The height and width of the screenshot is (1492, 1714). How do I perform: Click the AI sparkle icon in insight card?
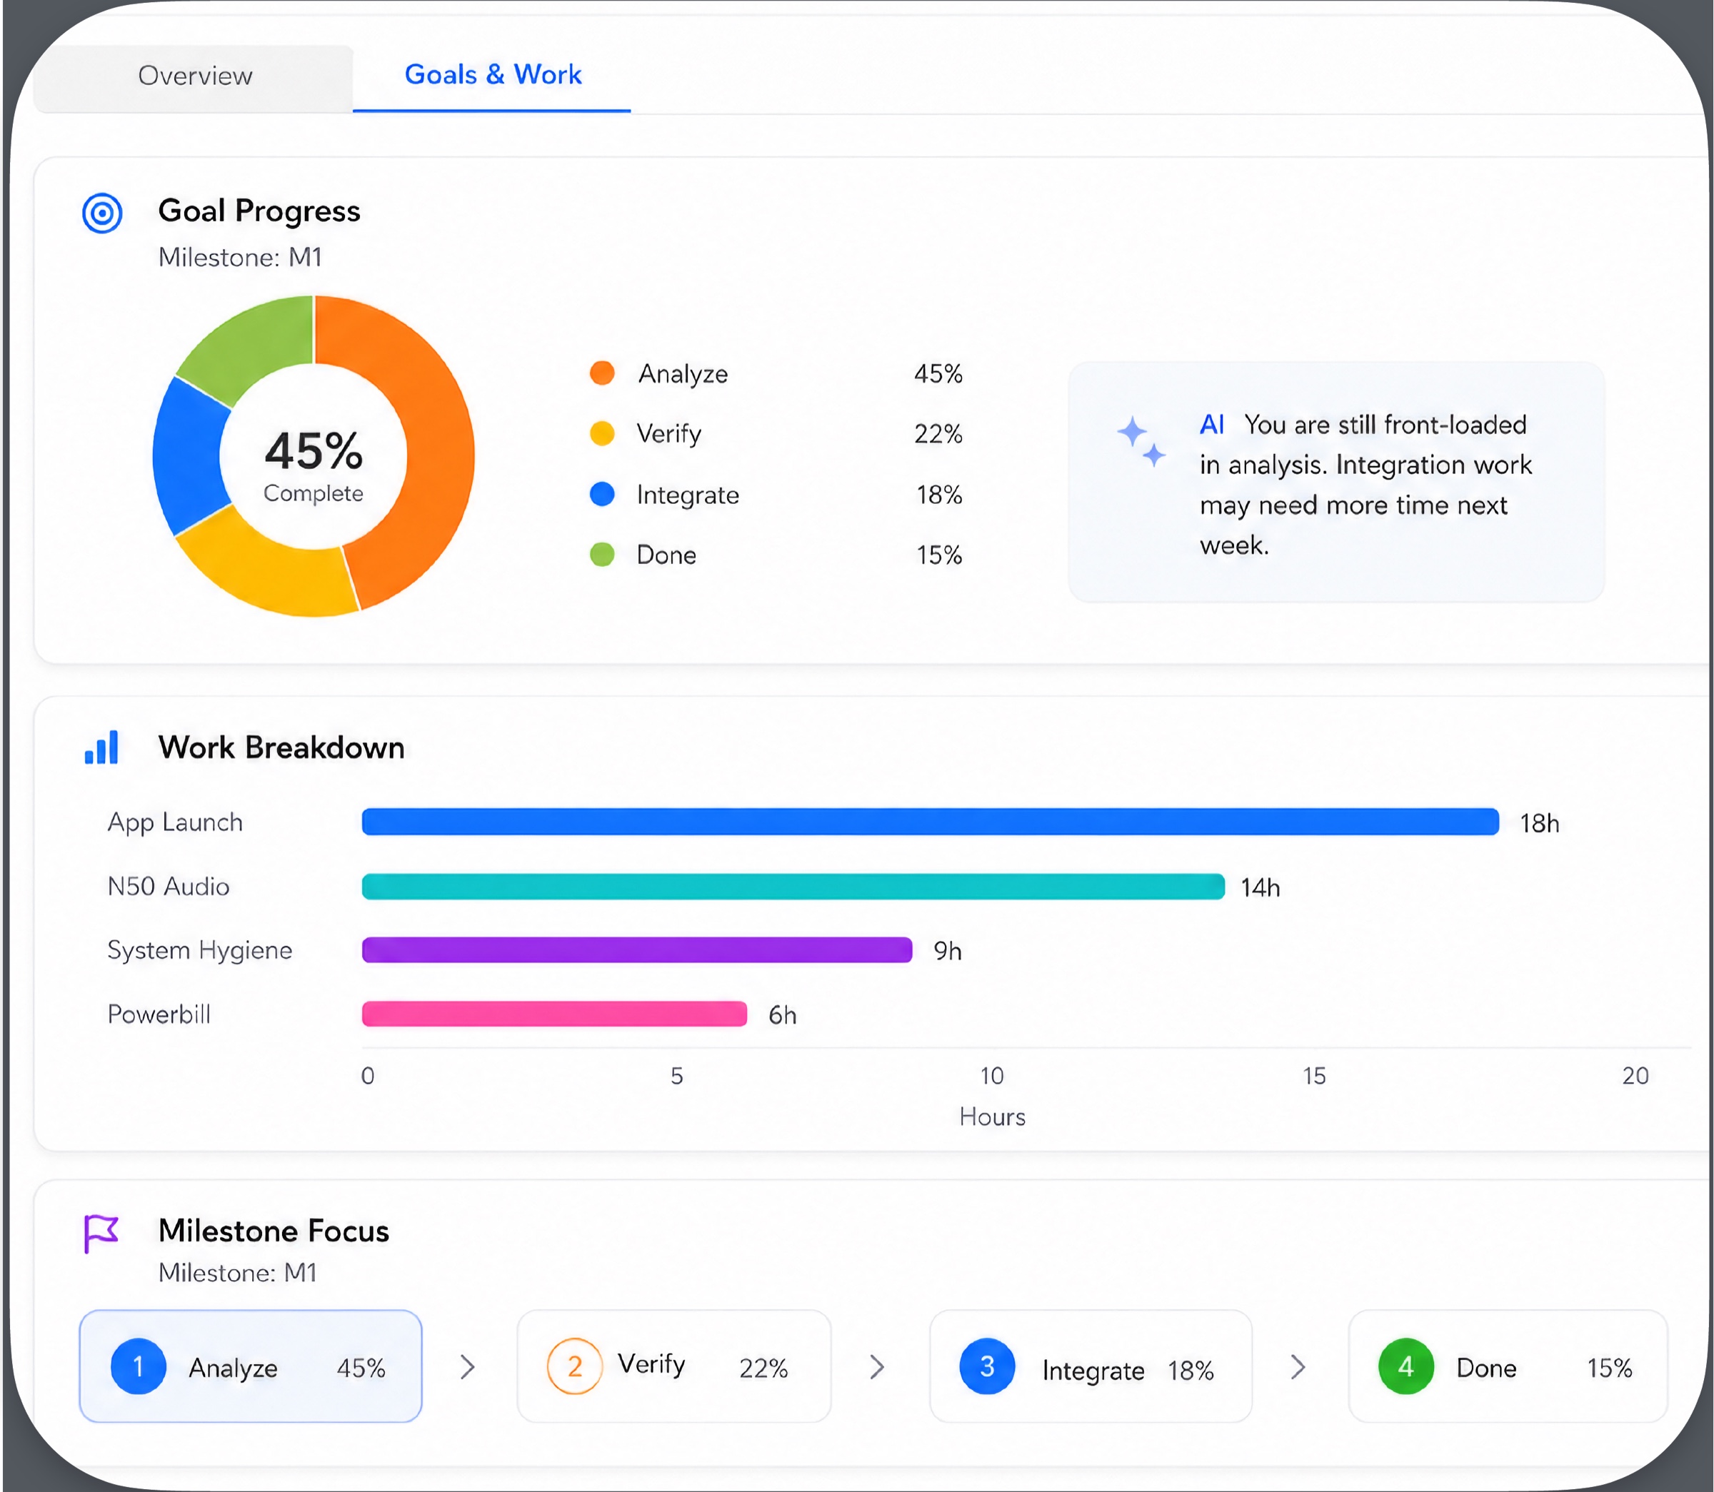tap(1141, 441)
